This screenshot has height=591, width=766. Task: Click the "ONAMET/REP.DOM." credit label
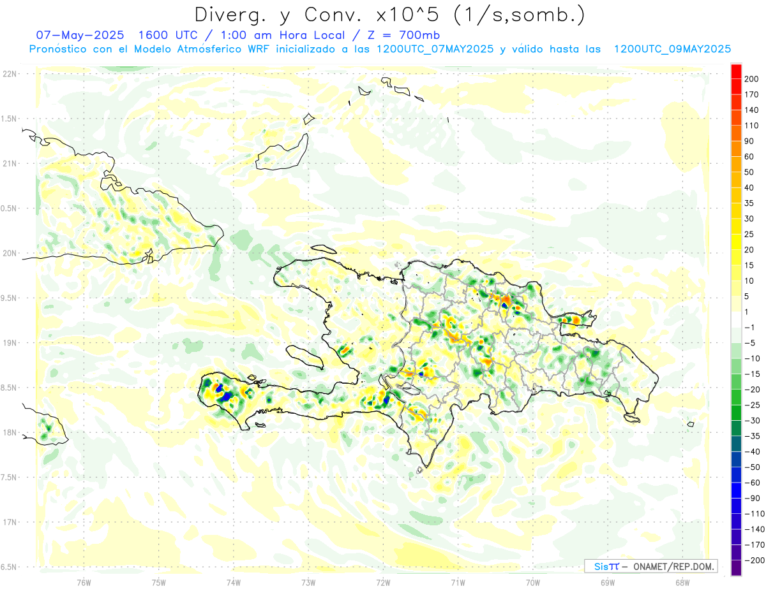tap(674, 566)
